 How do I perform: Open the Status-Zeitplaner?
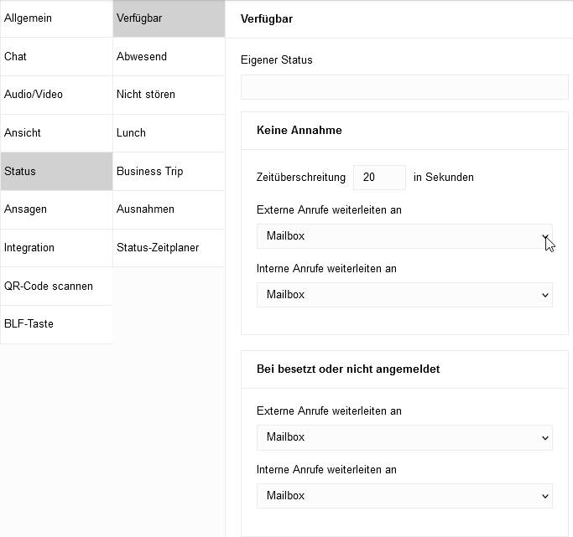pos(169,248)
